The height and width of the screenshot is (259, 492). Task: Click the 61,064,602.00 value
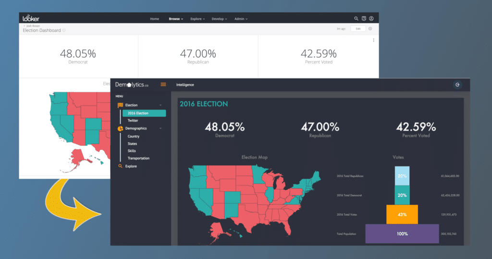pyautogui.click(x=450, y=176)
